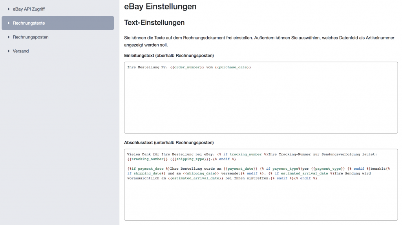
Task: Click the arrow next to Rechnungstexte
Action: (9, 23)
